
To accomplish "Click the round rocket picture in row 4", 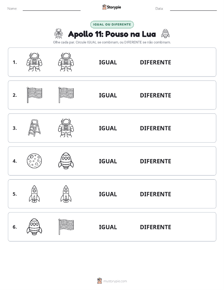I will pos(66,161).
